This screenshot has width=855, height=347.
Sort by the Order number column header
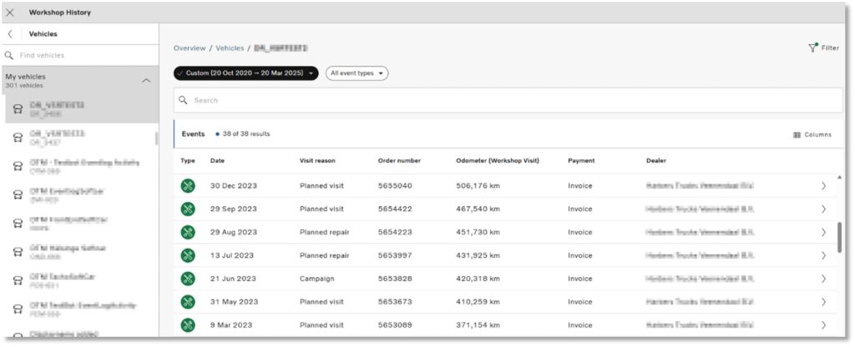tap(399, 160)
